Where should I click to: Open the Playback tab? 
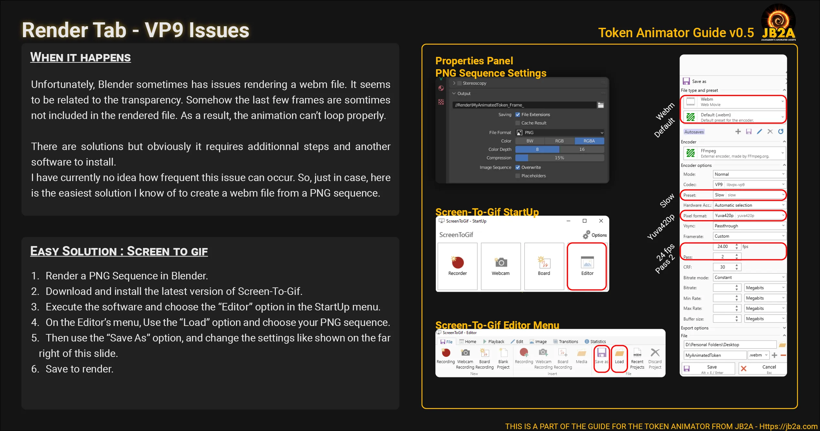494,342
